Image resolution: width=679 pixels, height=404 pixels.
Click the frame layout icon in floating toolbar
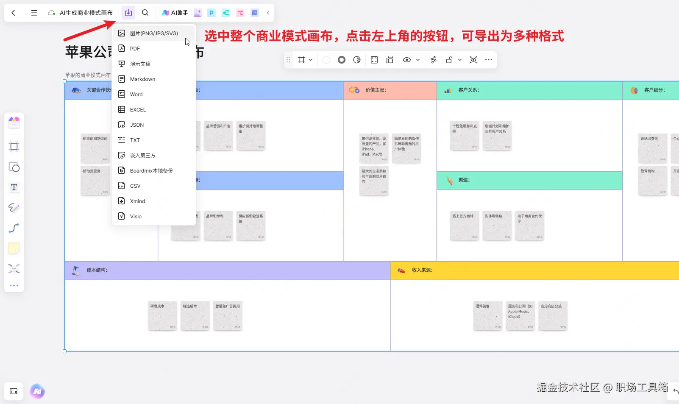pos(390,60)
